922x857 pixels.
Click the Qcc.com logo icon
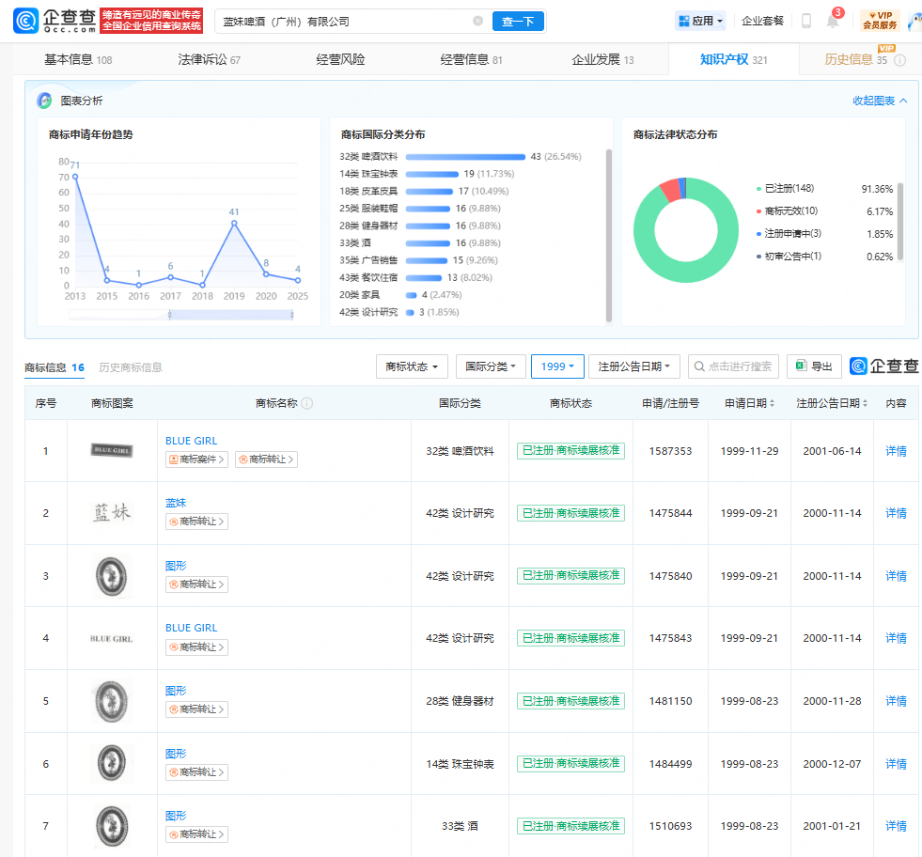point(26,22)
